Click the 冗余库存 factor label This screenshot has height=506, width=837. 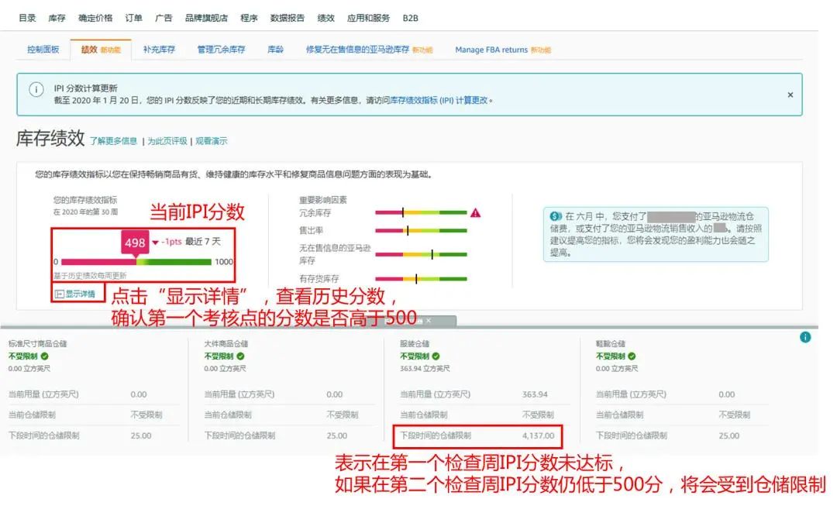[x=315, y=212]
